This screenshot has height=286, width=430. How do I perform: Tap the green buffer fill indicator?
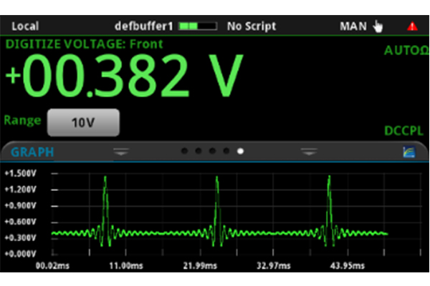tap(199, 26)
